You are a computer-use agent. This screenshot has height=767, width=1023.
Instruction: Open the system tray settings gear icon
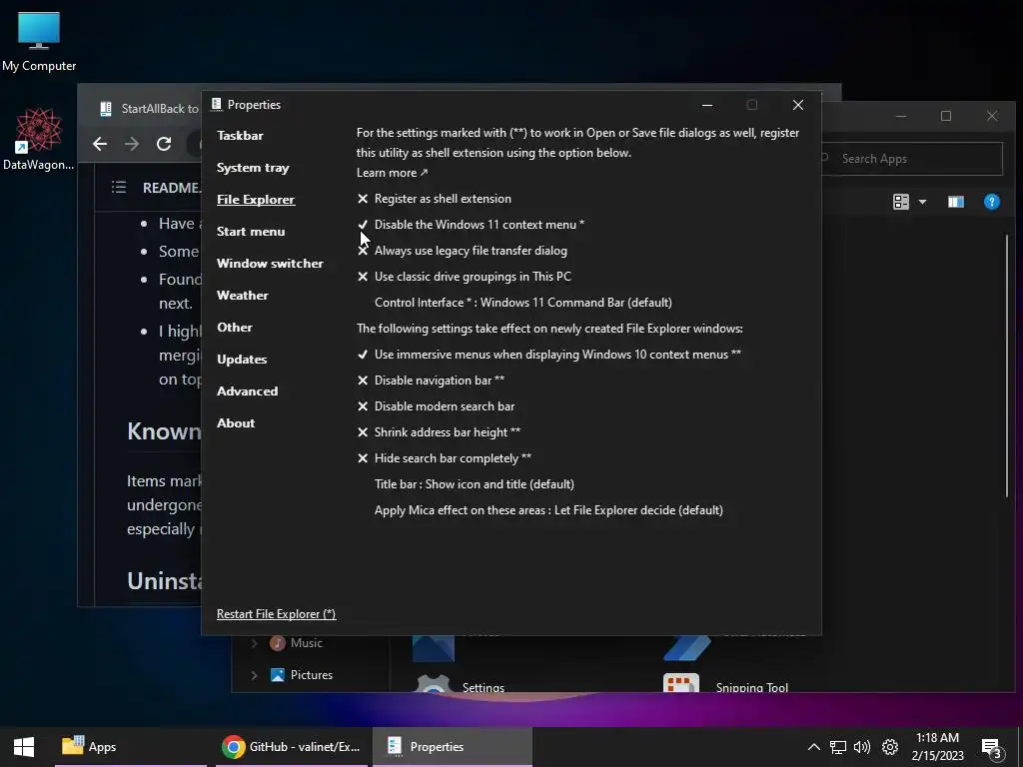coord(890,747)
